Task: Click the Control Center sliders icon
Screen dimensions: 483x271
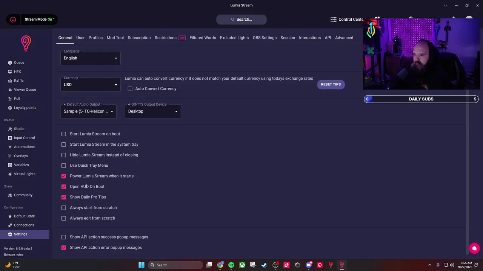Action: coord(333,19)
